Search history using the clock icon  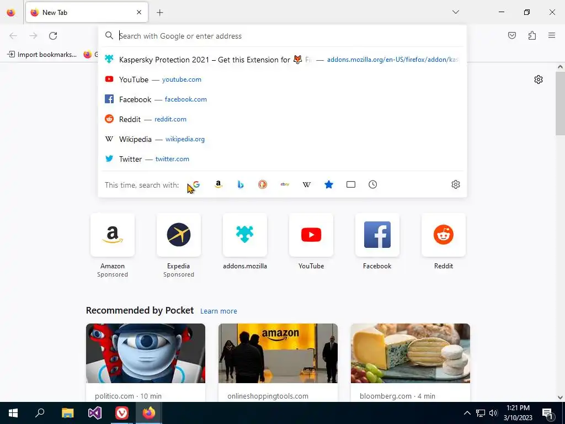(x=372, y=184)
